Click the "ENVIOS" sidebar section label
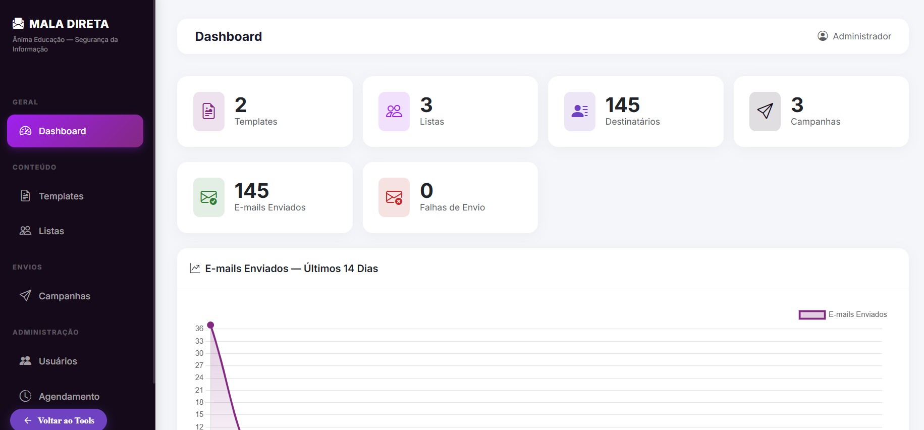The image size is (924, 430). click(x=27, y=267)
